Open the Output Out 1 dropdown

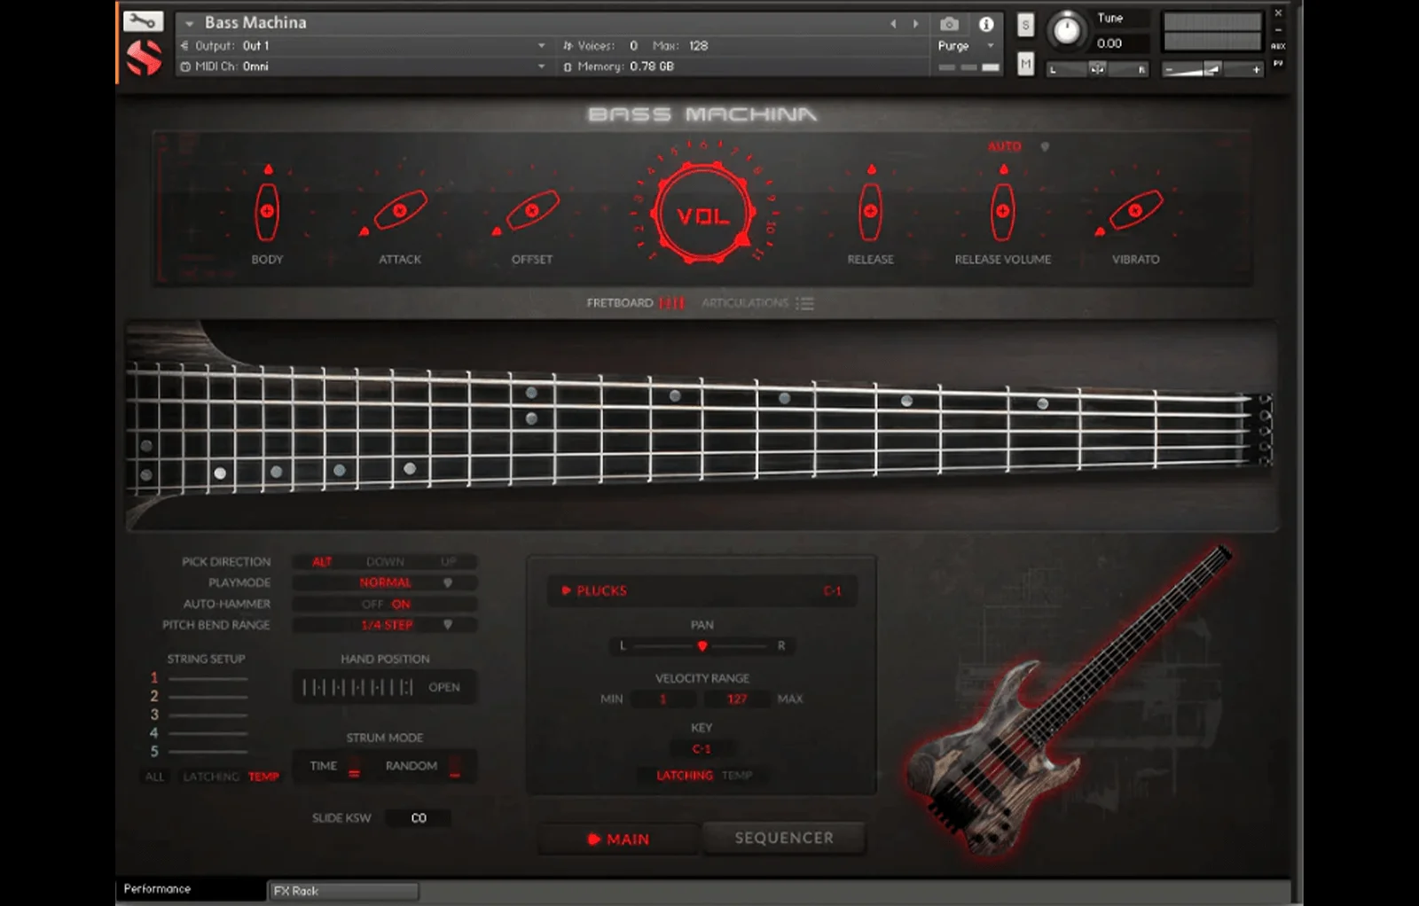point(539,44)
